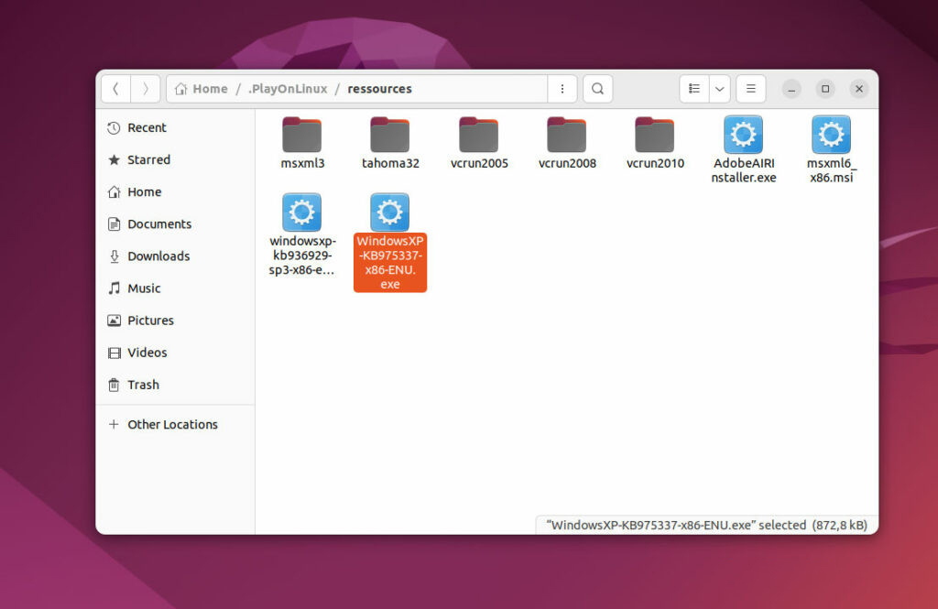Open the hamburger main menu
The width and height of the screenshot is (938, 609).
pos(750,89)
